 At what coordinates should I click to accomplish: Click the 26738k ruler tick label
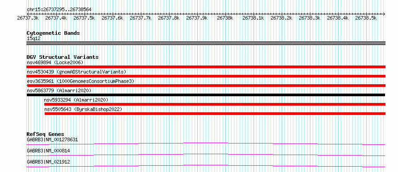(x=225, y=18)
